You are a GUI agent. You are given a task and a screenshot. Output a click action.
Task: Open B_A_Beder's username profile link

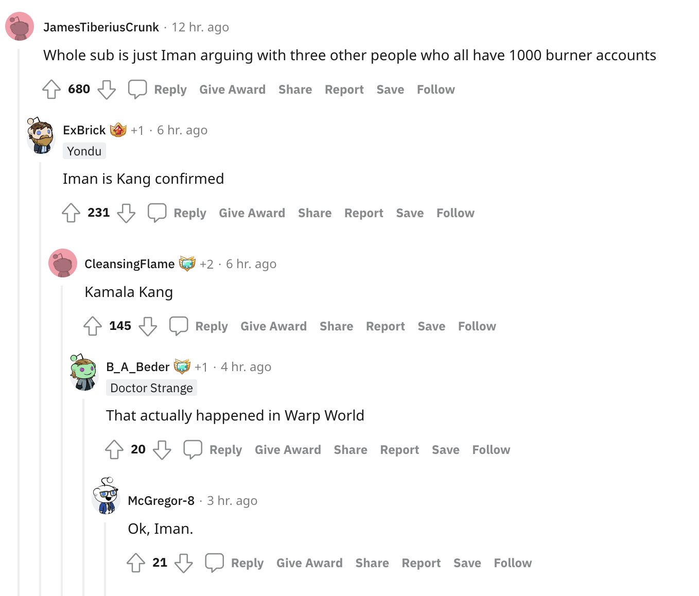coord(137,367)
